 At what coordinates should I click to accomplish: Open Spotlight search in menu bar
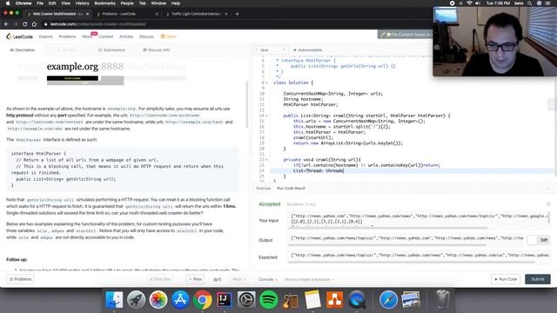tap(529, 3)
